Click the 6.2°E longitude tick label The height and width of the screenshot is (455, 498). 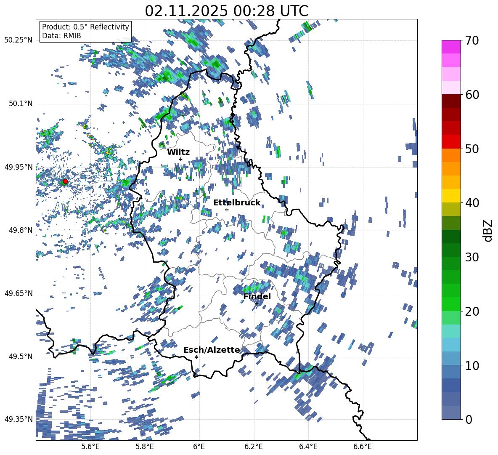pyautogui.click(x=254, y=447)
